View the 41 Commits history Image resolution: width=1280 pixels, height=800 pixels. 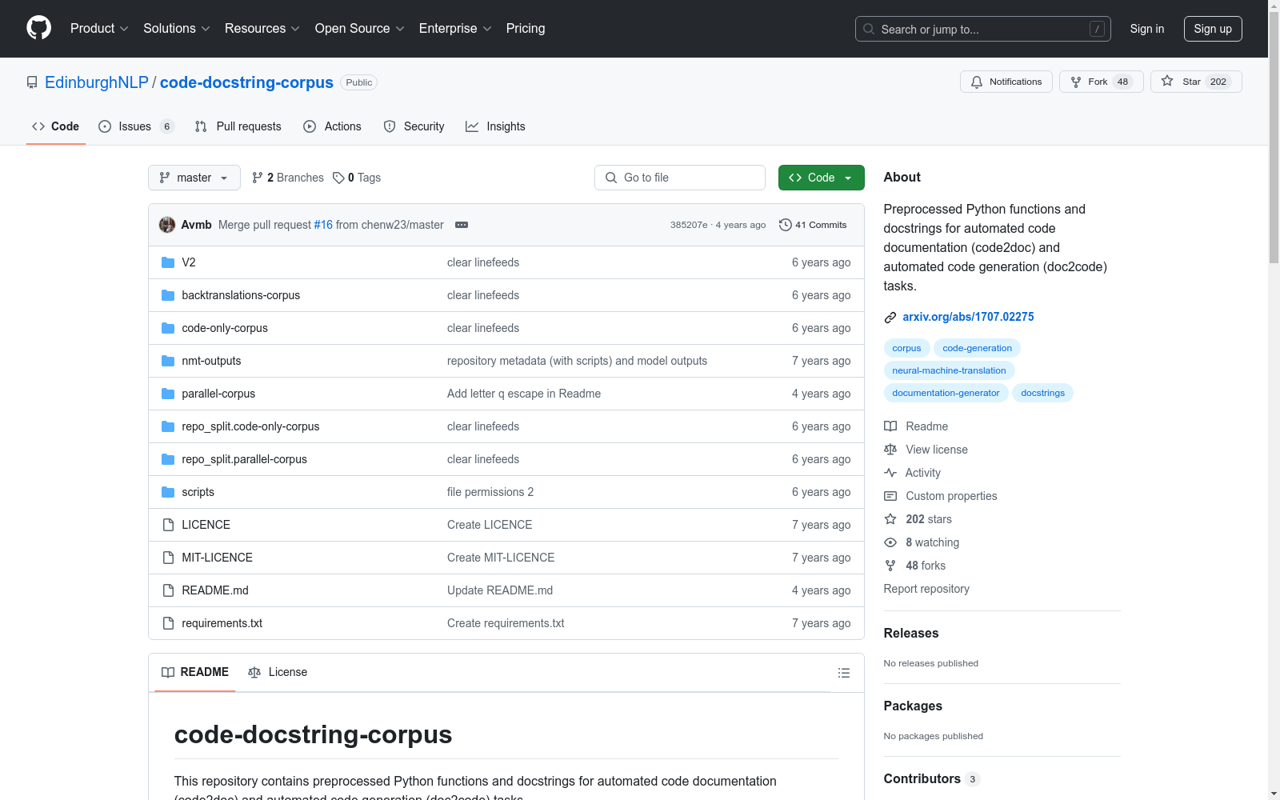click(x=813, y=225)
